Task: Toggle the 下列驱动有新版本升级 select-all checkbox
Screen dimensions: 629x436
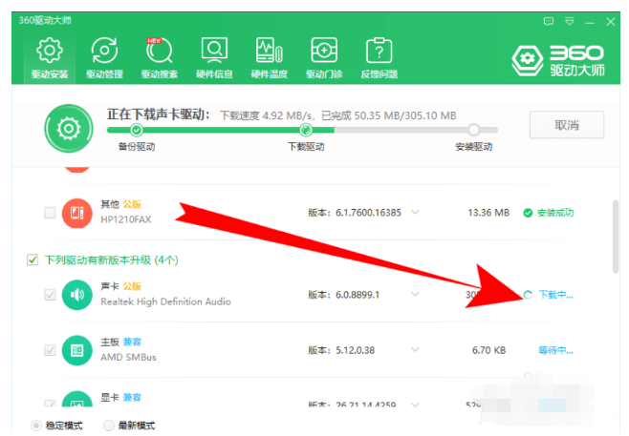Action: pos(33,260)
